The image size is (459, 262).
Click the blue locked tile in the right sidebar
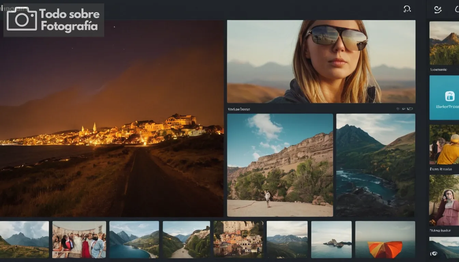(x=444, y=98)
